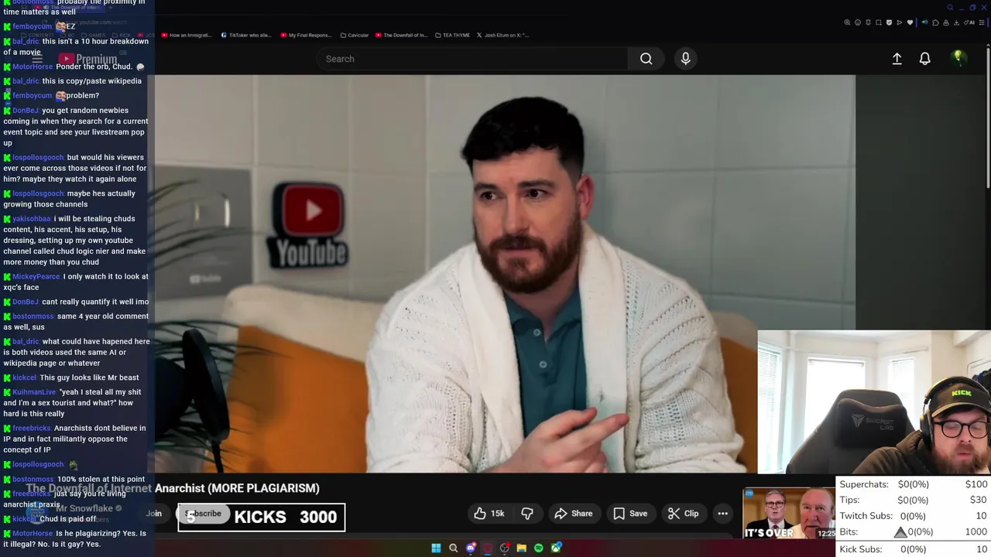Screen dimensions: 991x557
Task: Open the TEA THYME bookmark folder
Action: coord(453,35)
